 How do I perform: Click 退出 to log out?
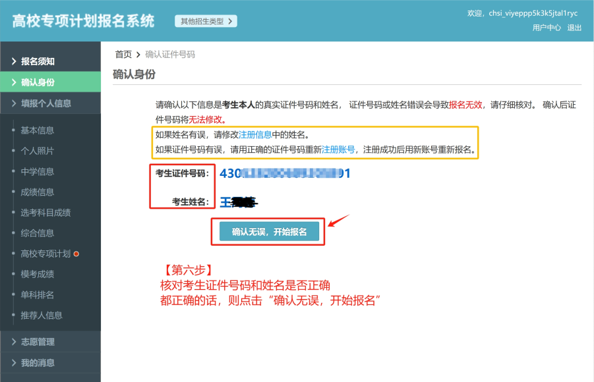574,28
